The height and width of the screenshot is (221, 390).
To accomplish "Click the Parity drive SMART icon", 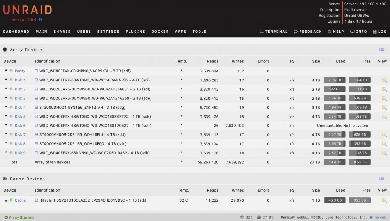I will coord(36,71).
